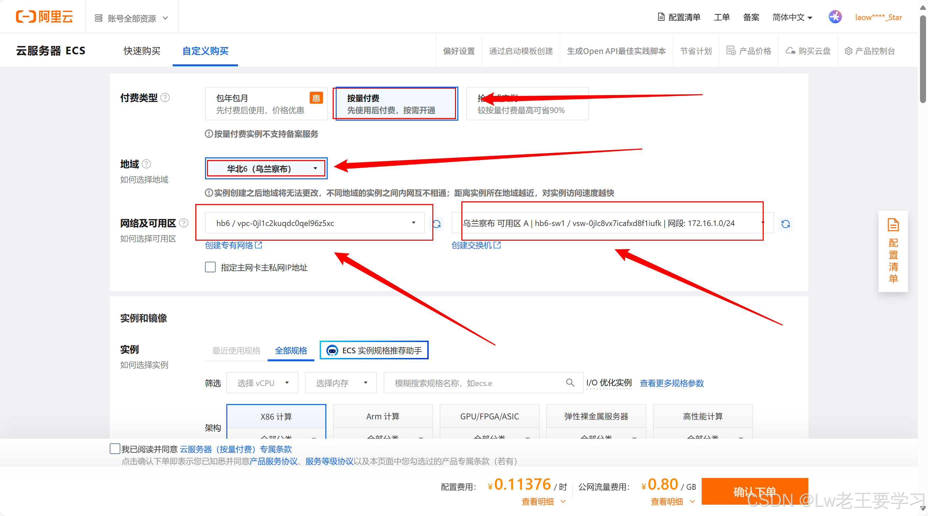Image resolution: width=928 pixels, height=516 pixels.
Task: Click 通过启动模板创建
Action: tap(521, 51)
